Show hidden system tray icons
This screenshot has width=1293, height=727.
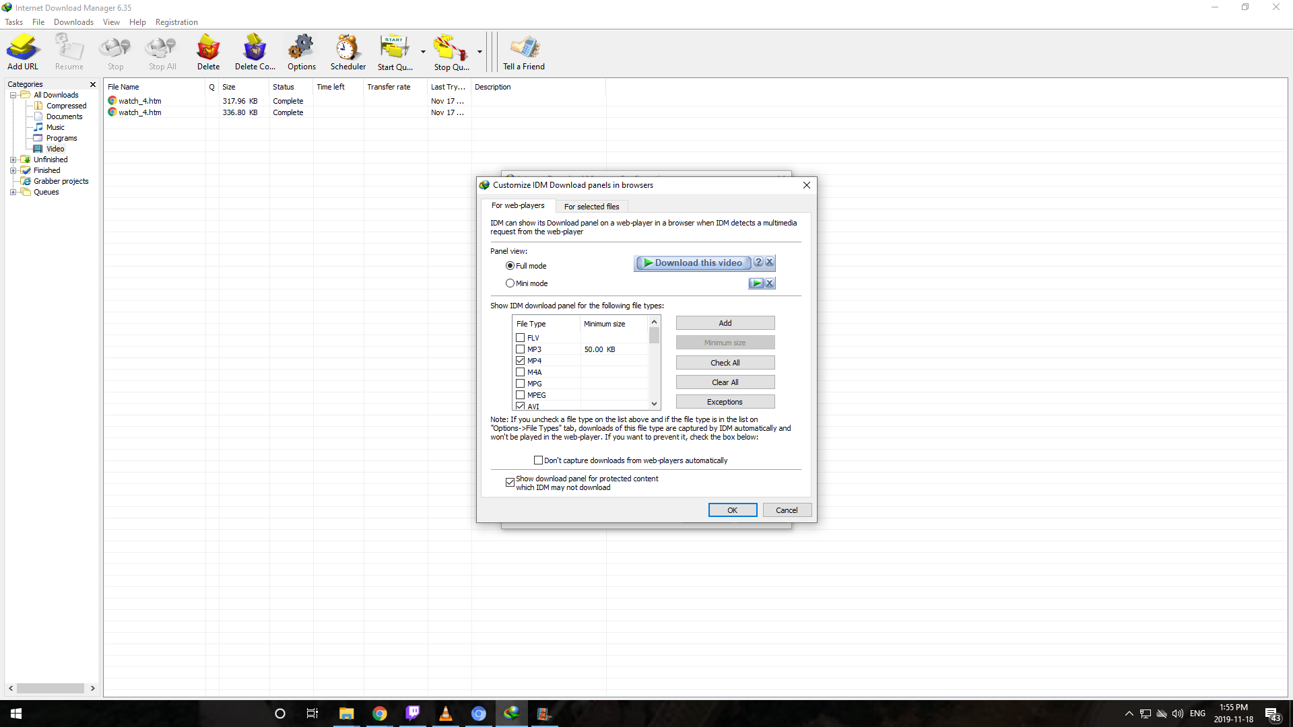pyautogui.click(x=1129, y=714)
